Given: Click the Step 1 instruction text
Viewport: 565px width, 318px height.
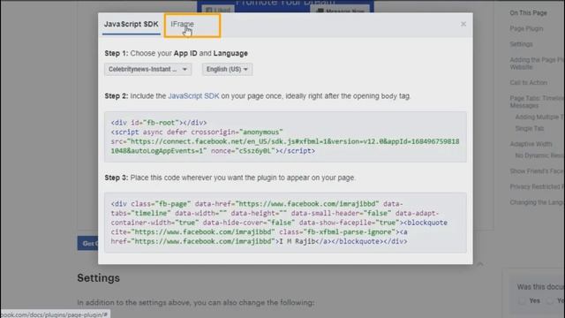Looking at the screenshot, I should pyautogui.click(x=177, y=53).
